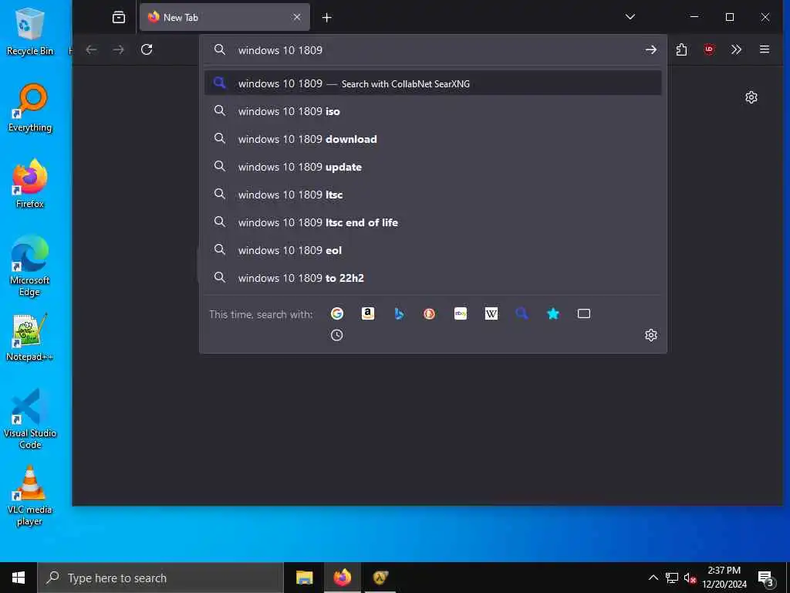This screenshot has width=790, height=593.
Task: Show hidden system tray icons
Action: pos(653,578)
